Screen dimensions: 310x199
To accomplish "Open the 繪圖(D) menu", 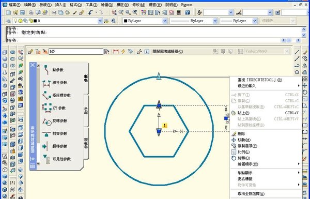I will pos(107,5).
